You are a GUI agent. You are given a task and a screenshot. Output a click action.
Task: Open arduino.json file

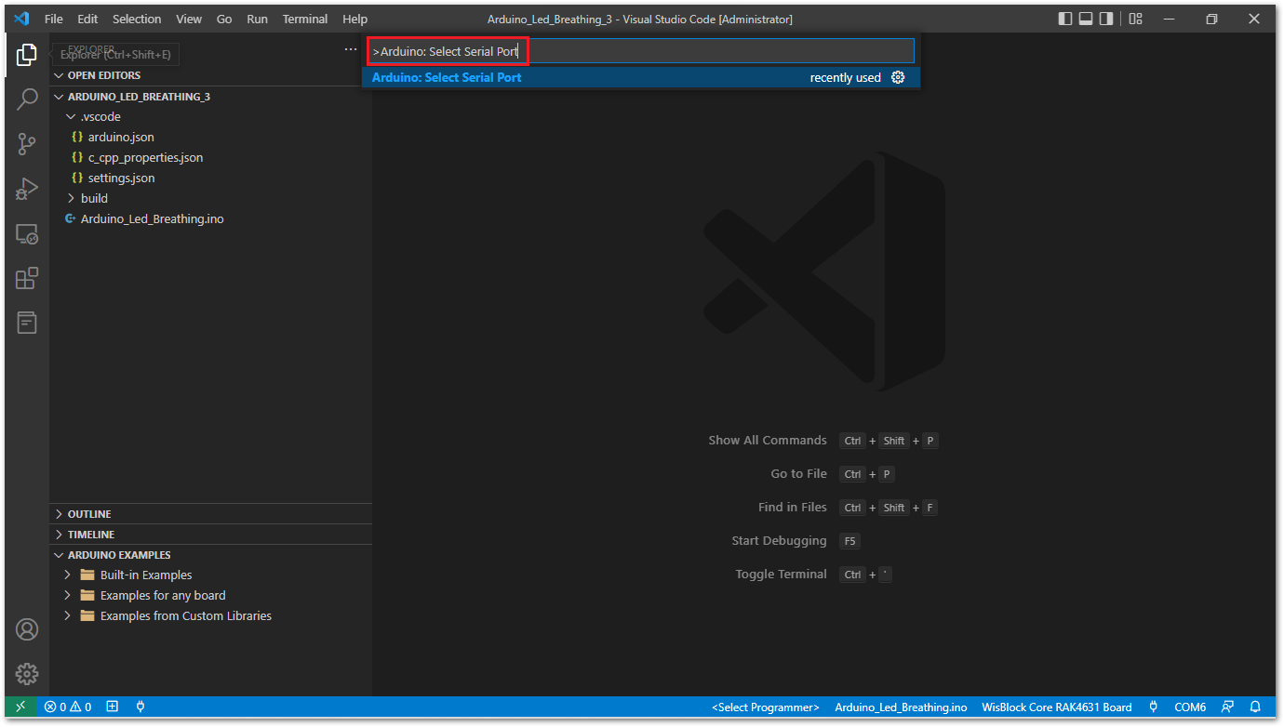point(210,138)
